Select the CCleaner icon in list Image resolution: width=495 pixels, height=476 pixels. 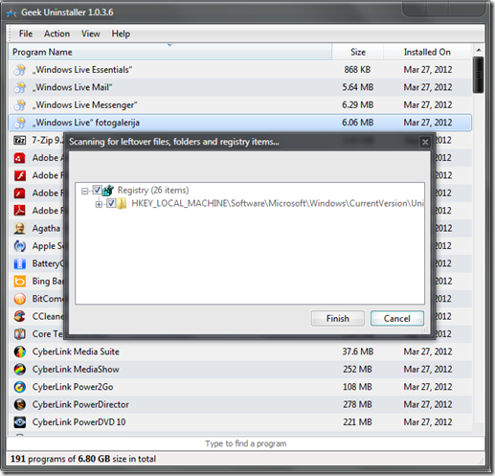coord(20,316)
